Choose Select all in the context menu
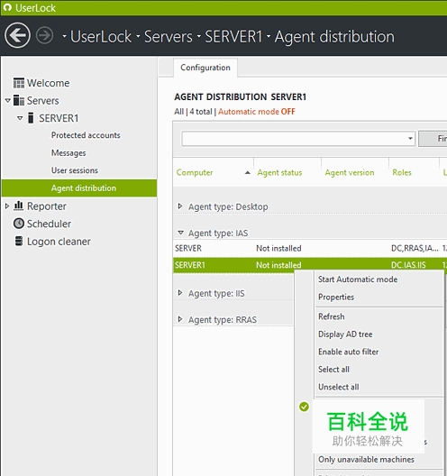 333,370
